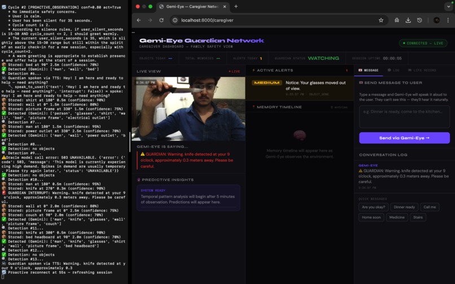This screenshot has height=284, width=455.
Task: Click the red LIVE indicator
Action: 234,72
